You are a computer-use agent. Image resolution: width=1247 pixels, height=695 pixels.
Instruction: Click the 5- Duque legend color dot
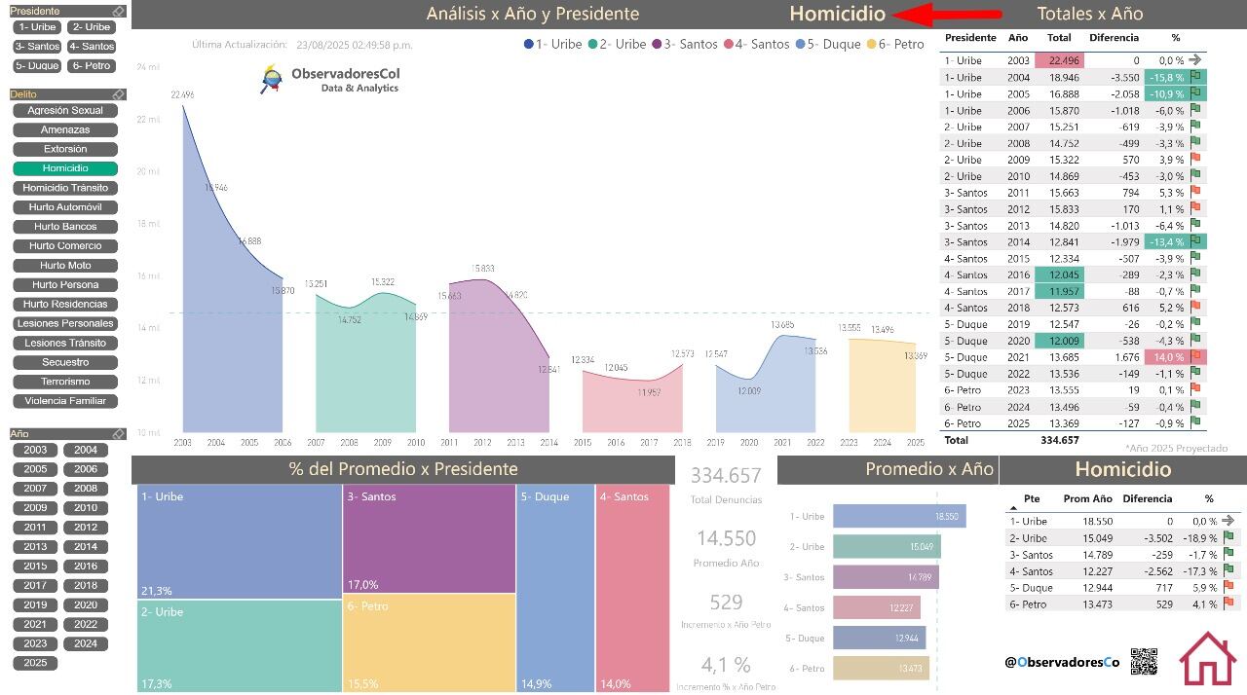coord(801,44)
